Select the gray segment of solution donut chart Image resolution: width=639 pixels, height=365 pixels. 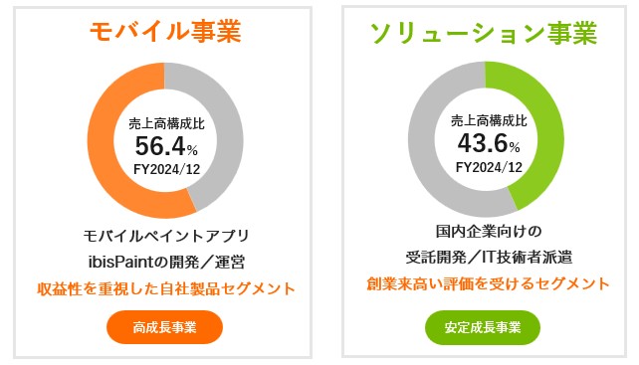[426, 163]
